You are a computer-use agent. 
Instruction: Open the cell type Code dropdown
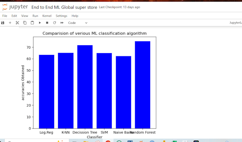tap(78, 23)
